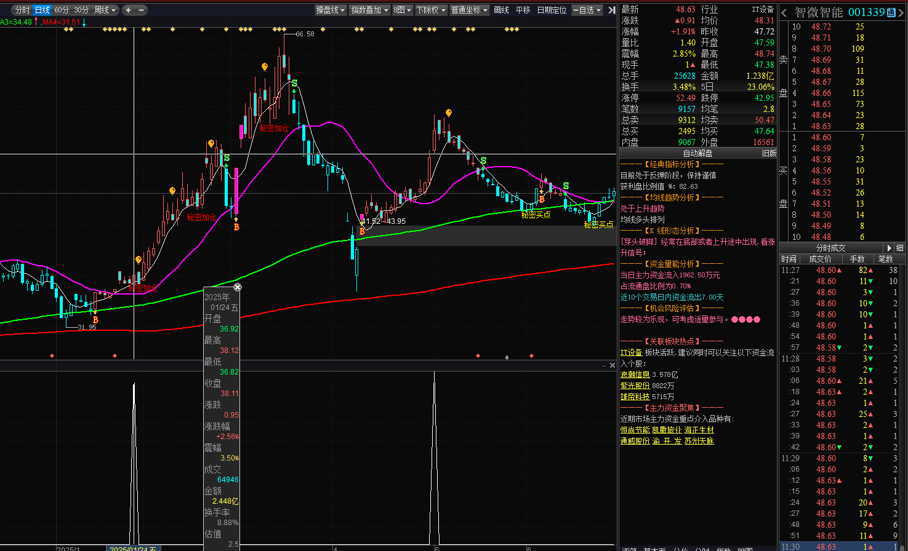The height and width of the screenshot is (551, 908).
Task: Open 日期定位 date locator
Action: (552, 10)
